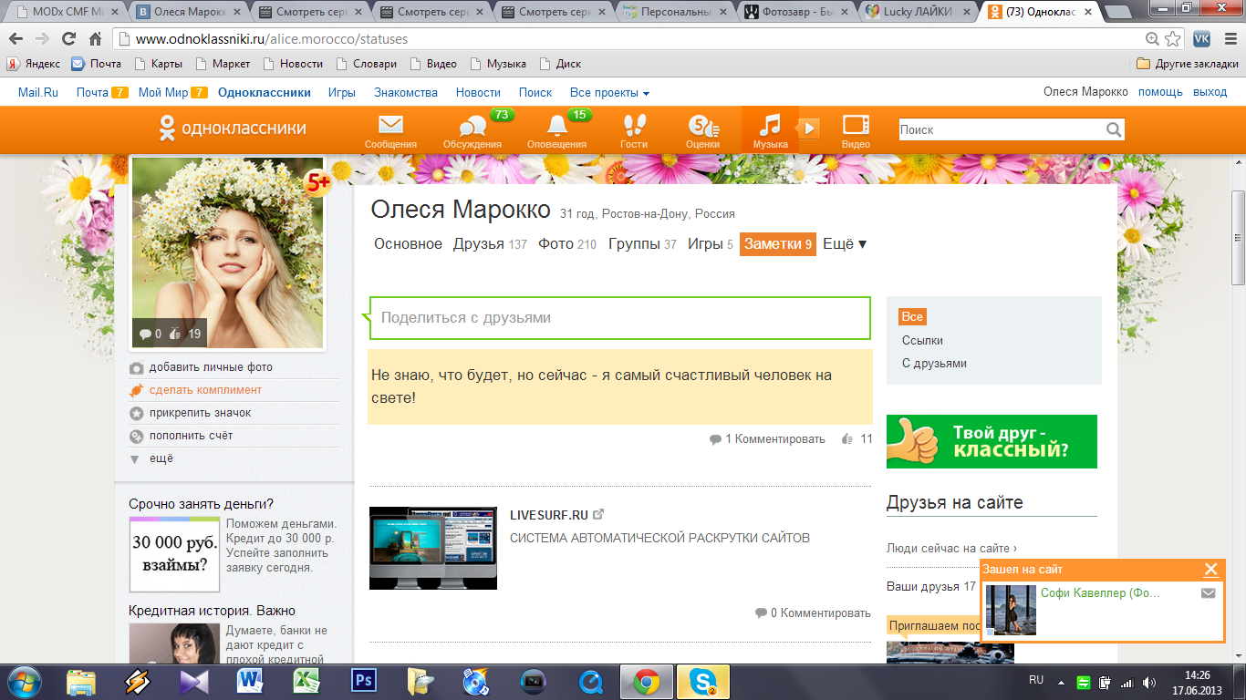The image size is (1246, 700).
Task: Click the volume tray icon
Action: click(1149, 682)
